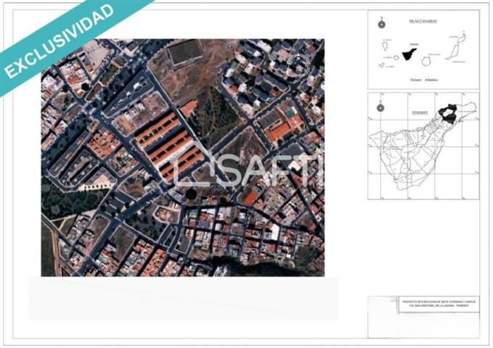Click the Gran Canaria island outline
The height and width of the screenshot is (348, 493).
[425, 61]
